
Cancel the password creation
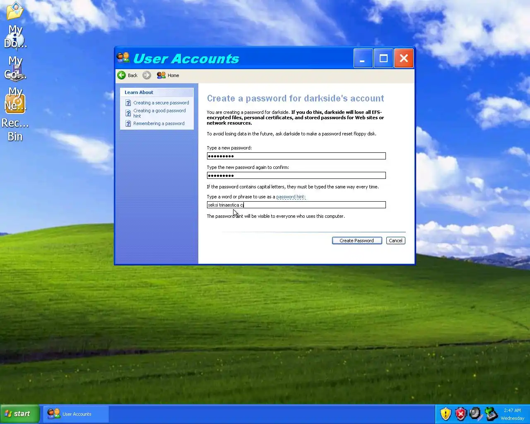(395, 241)
